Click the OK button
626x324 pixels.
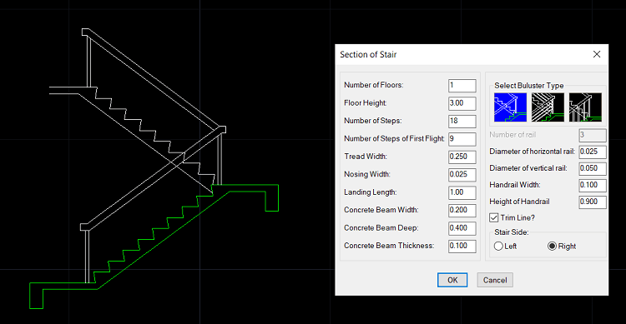[x=452, y=280]
